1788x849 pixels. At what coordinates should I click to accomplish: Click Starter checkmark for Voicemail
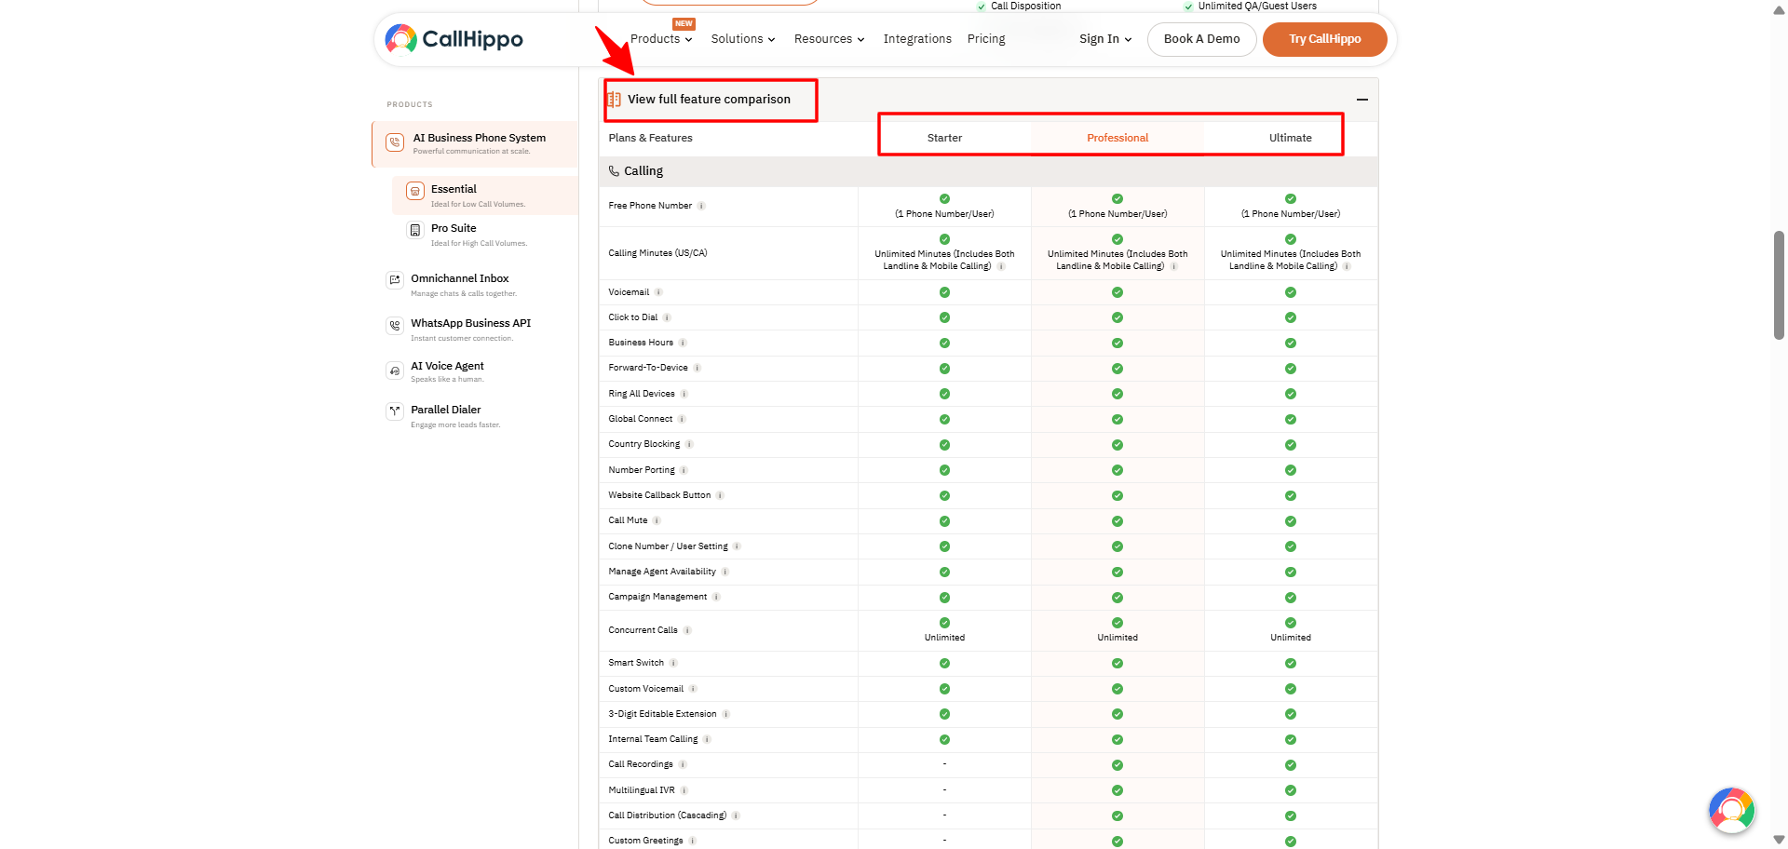pyautogui.click(x=944, y=292)
